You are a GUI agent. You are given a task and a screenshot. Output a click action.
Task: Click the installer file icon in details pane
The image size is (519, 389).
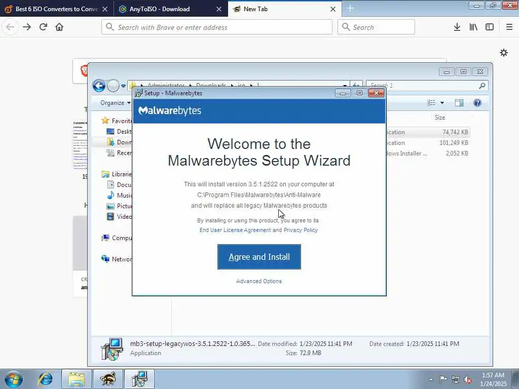pos(112,348)
